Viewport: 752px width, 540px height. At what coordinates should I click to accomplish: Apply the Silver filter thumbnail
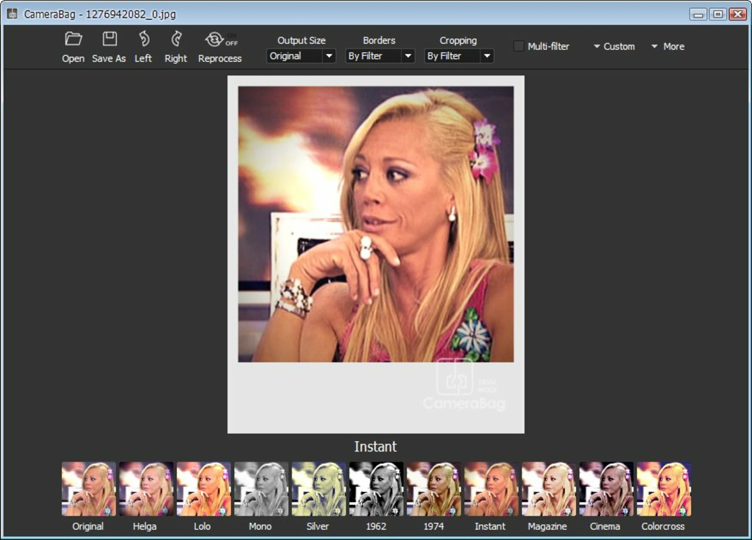(319, 489)
